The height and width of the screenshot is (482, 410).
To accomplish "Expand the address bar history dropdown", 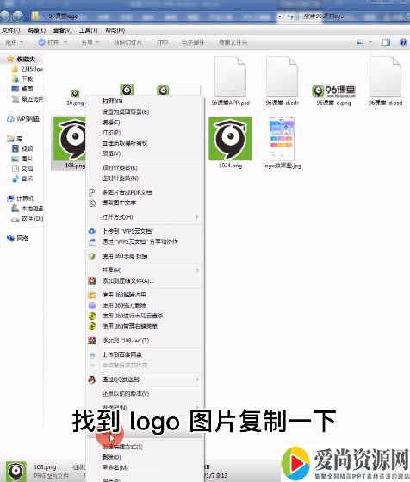I will pos(279,16).
